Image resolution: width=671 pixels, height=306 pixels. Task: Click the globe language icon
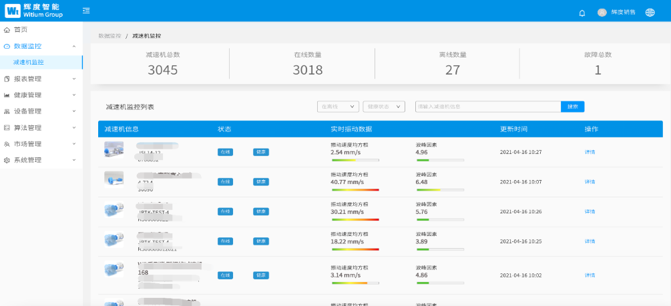coord(650,12)
